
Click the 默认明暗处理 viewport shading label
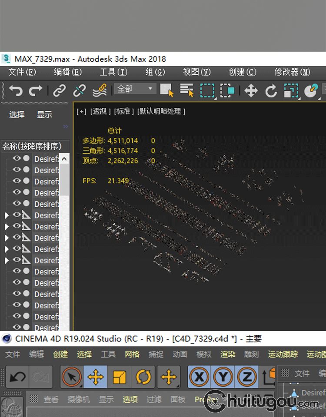(x=161, y=111)
